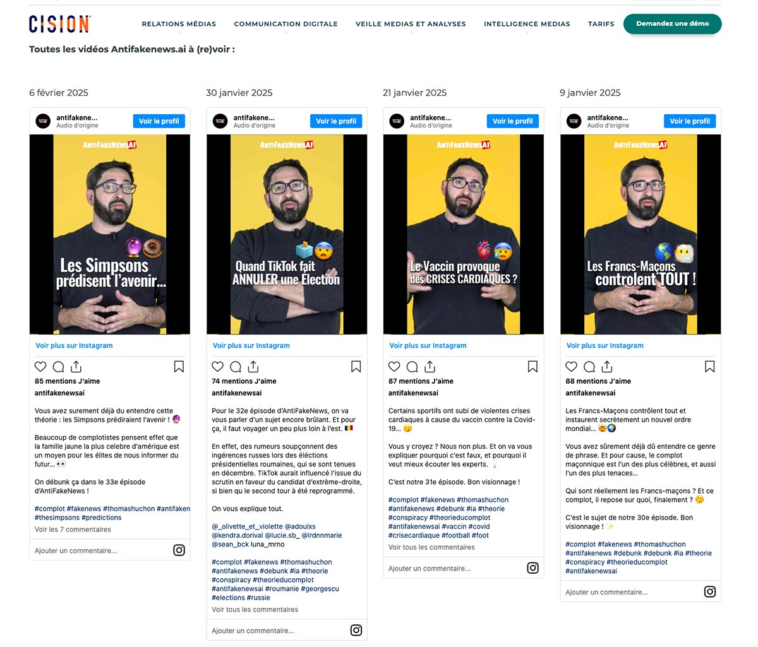Screen dimensions: 758x647
Task: Open Voir tous les commentaires on 30 janvier post
Action: pos(255,610)
